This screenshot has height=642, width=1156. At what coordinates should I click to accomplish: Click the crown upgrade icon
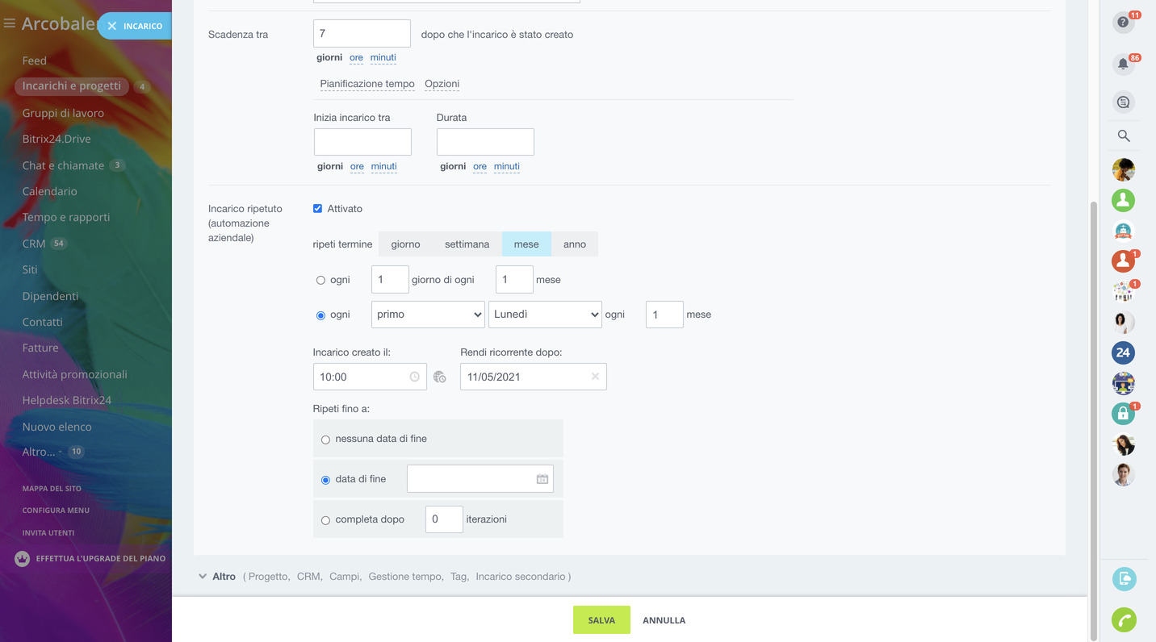tap(23, 558)
